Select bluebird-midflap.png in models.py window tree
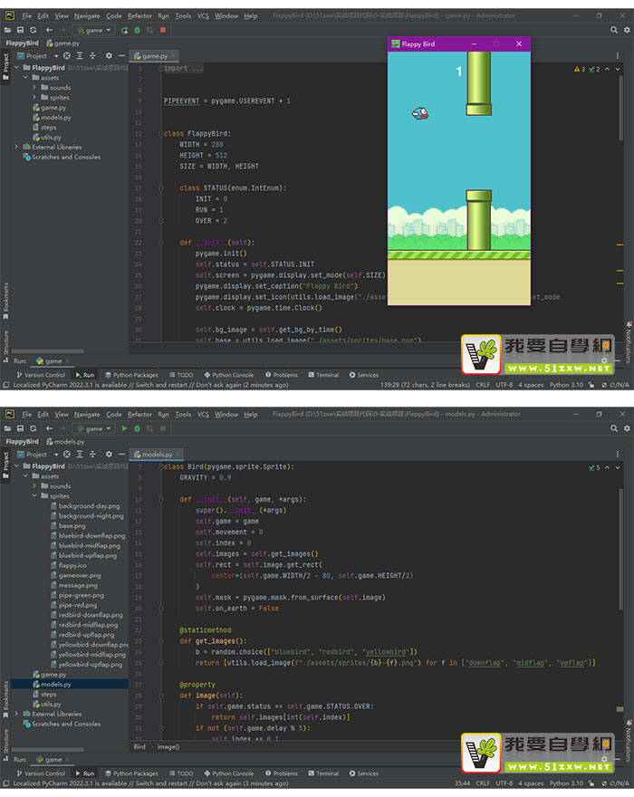This screenshot has width=634, height=797. coord(86,545)
